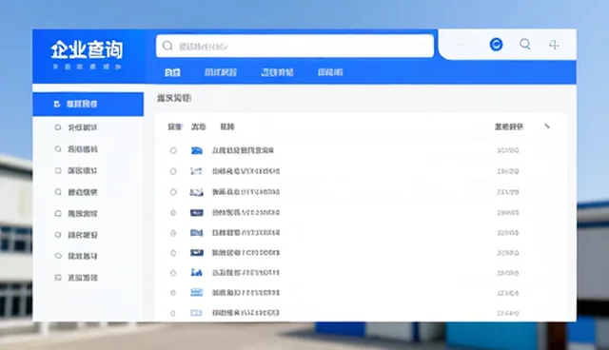
Task: Open the seventh list row's thumbnail icon
Action: pyautogui.click(x=197, y=273)
